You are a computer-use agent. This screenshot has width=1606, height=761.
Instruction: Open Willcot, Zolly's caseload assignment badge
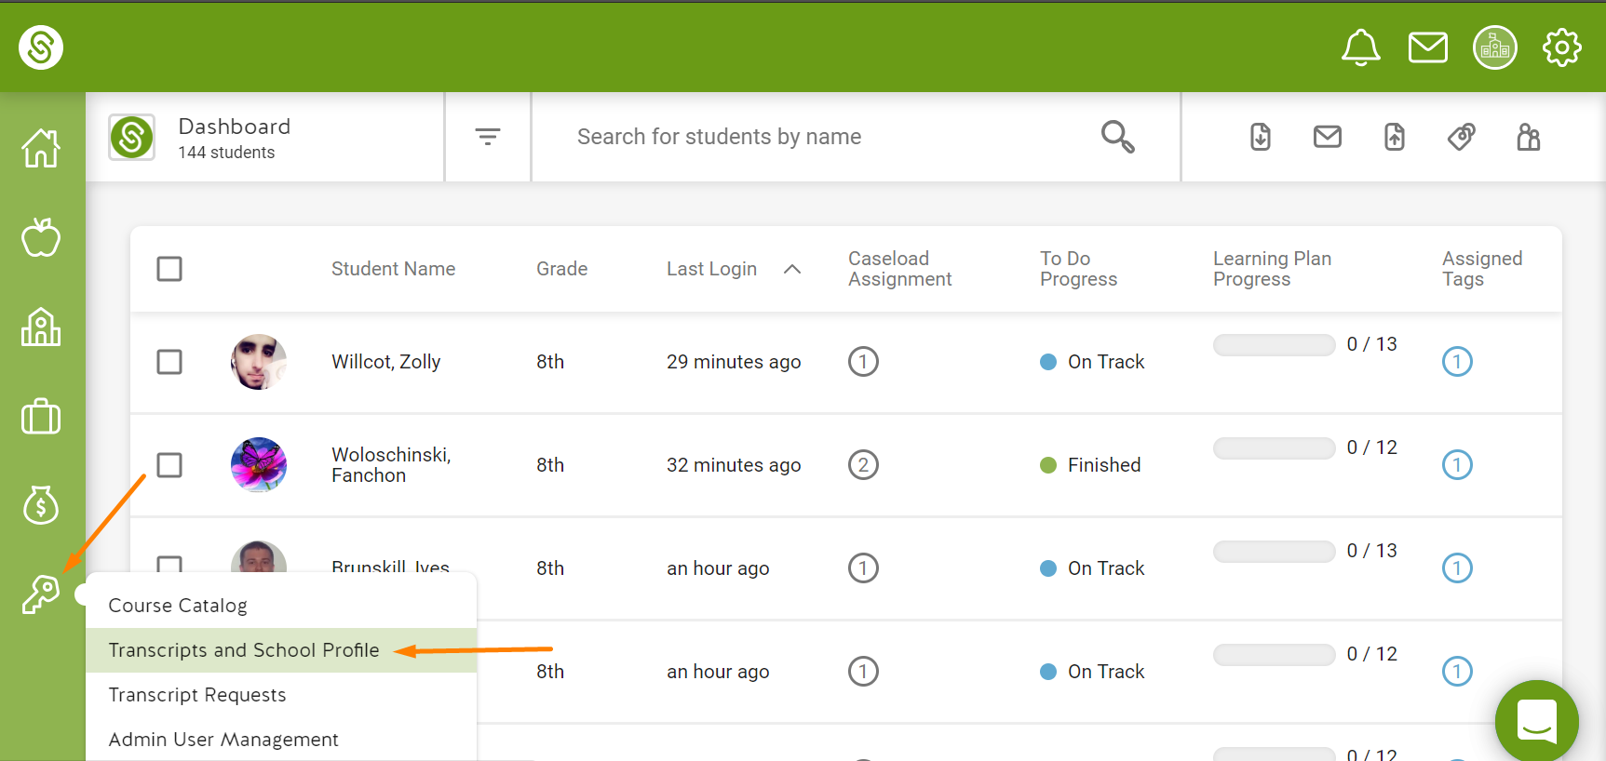[863, 361]
